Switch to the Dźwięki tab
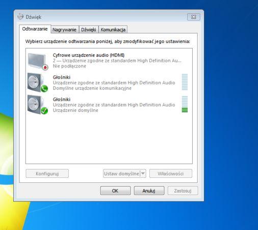 tap(89, 30)
